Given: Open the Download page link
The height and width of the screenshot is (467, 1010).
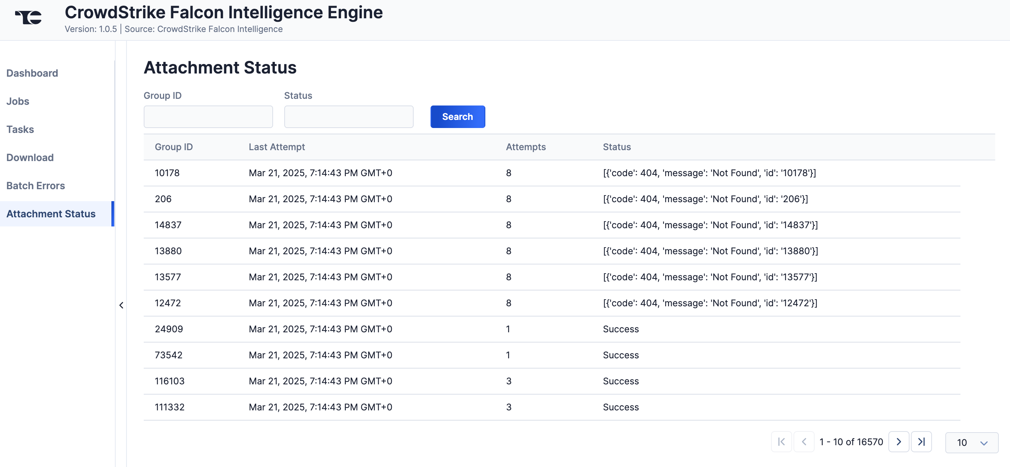Looking at the screenshot, I should [30, 158].
